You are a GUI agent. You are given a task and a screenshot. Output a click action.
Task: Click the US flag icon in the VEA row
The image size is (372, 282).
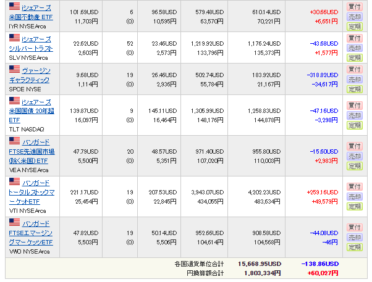click(14, 141)
